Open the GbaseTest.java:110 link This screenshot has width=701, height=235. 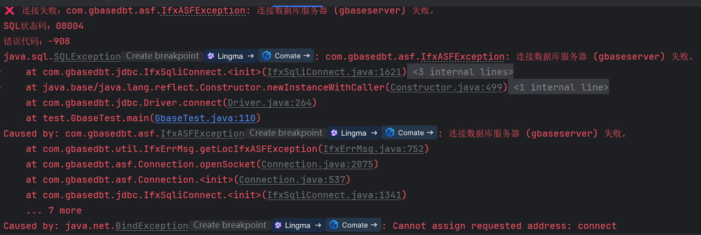pyautogui.click(x=205, y=118)
